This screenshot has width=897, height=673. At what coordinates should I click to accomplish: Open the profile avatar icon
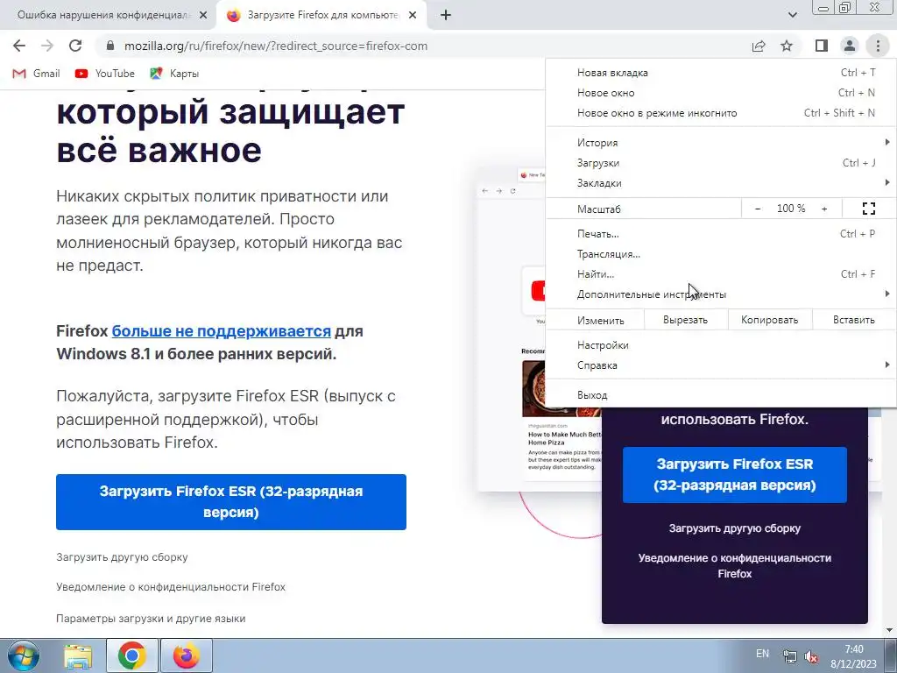click(850, 46)
